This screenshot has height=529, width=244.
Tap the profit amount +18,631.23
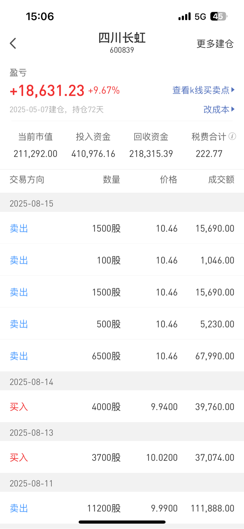pos(47,91)
